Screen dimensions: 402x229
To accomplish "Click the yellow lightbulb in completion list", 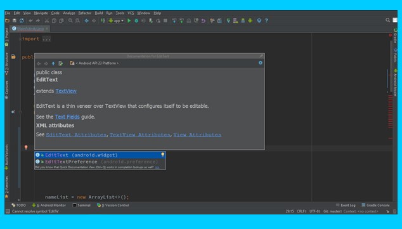I will 162,155.
